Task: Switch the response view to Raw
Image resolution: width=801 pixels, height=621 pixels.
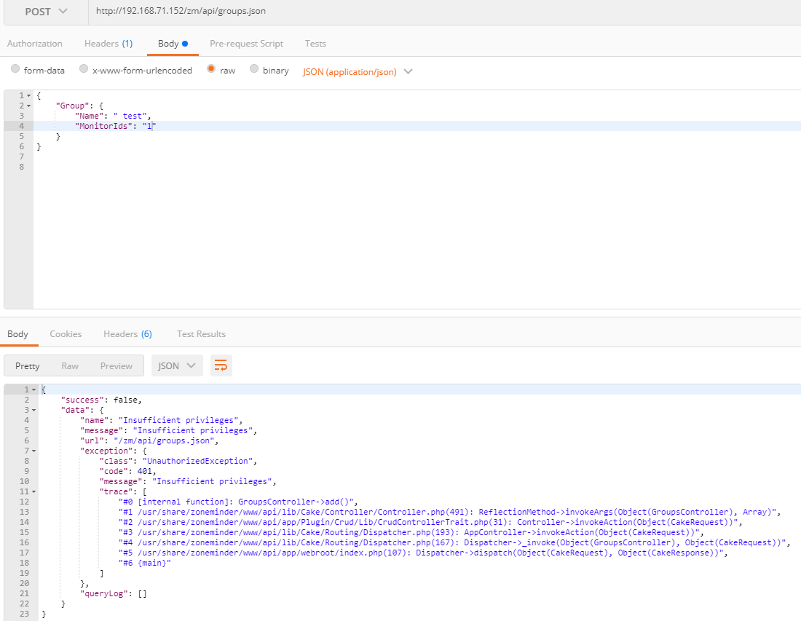Action: pyautogui.click(x=70, y=365)
